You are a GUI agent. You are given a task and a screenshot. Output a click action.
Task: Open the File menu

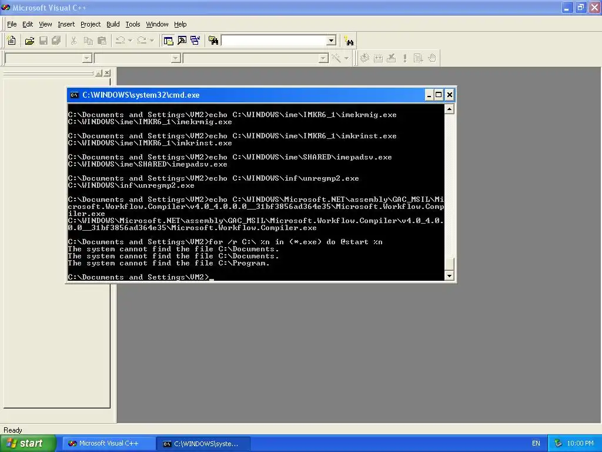pyautogui.click(x=12, y=24)
